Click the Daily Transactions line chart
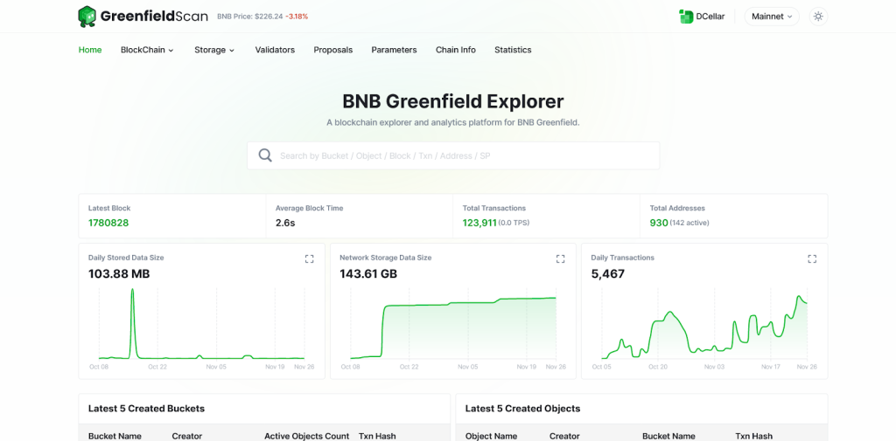The image size is (896, 441). point(704,328)
